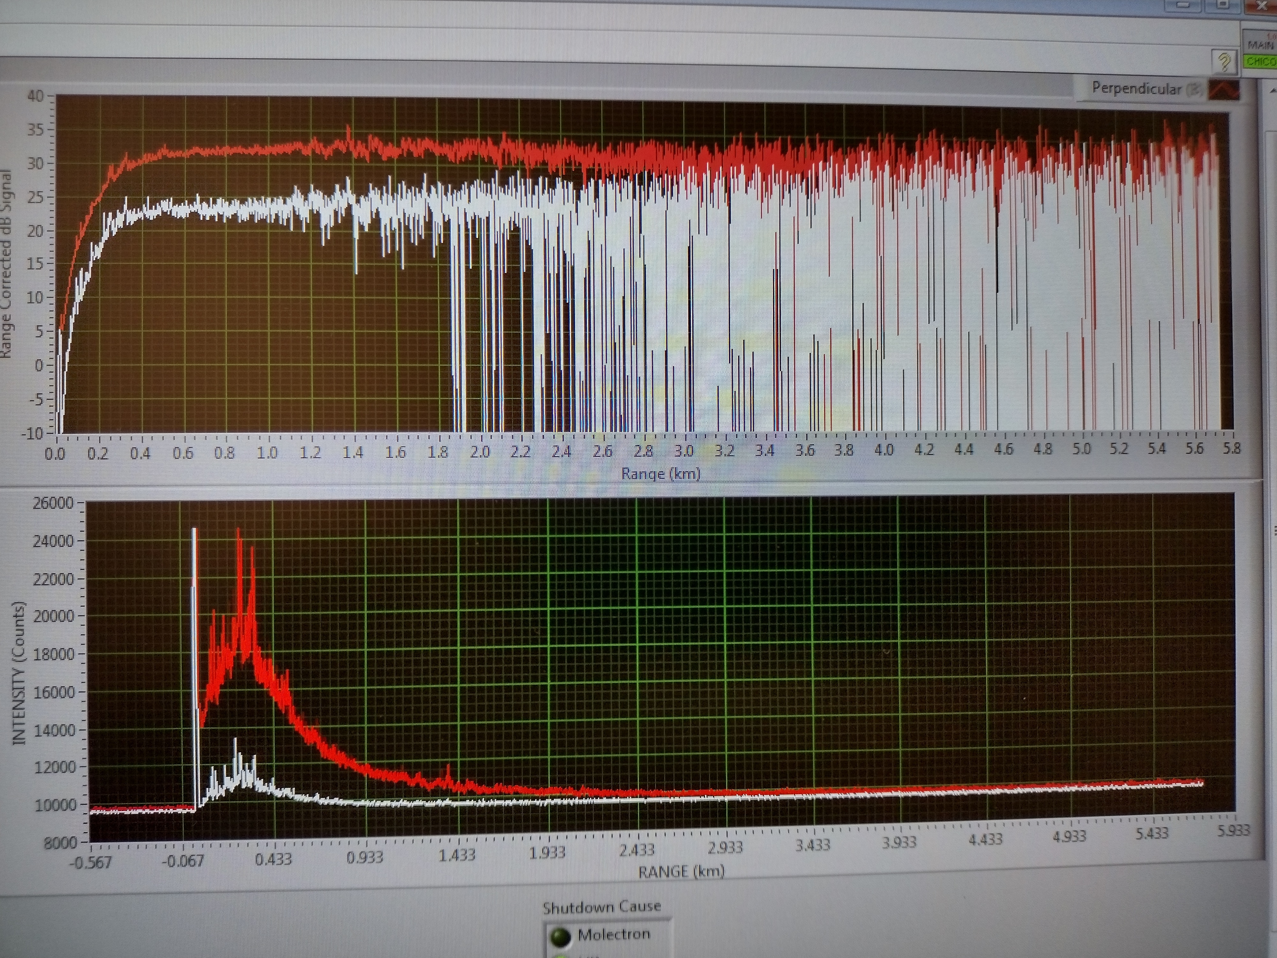Select the 8000 minimum on INTENSITY axis

pyautogui.click(x=61, y=844)
